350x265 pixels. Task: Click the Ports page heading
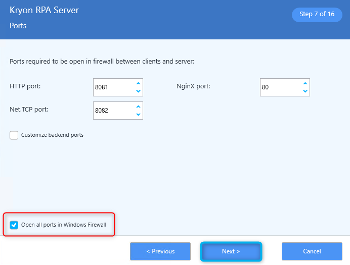[x=18, y=25]
